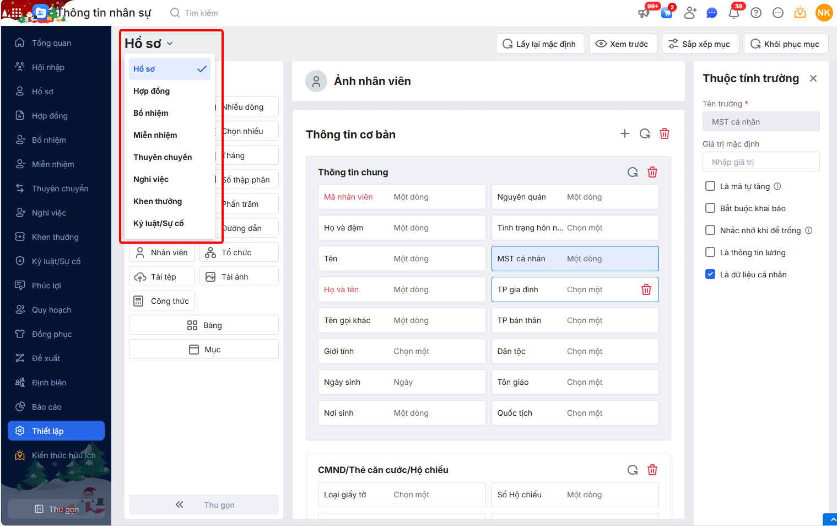This screenshot has height=526, width=837.
Task: Collapse the field palette with Thu gọn
Action: click(204, 504)
